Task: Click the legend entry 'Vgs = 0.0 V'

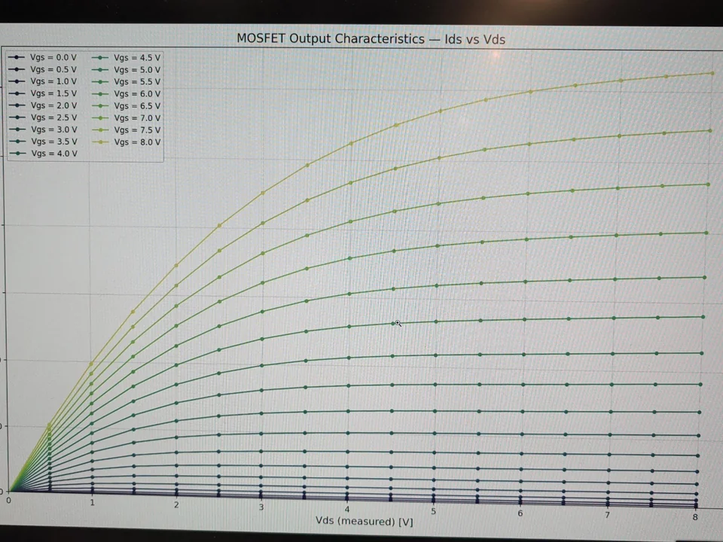Action: point(42,57)
